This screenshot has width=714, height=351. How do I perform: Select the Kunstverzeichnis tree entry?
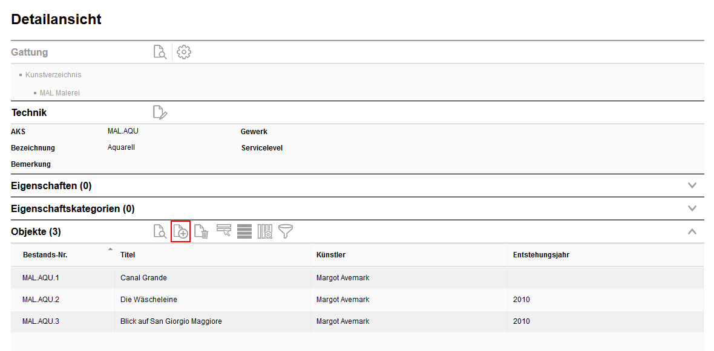(53, 75)
